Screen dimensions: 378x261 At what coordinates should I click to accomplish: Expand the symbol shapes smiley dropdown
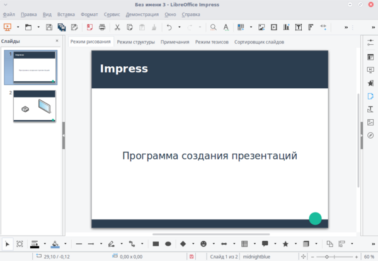[213, 243]
